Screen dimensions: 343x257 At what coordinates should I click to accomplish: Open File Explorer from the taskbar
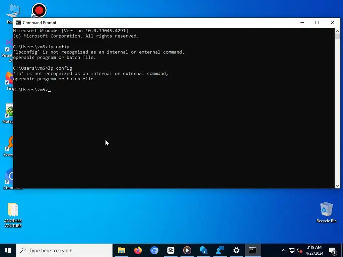(x=121, y=250)
